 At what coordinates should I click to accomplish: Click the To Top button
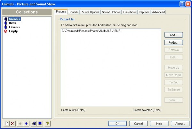coord(173,82)
